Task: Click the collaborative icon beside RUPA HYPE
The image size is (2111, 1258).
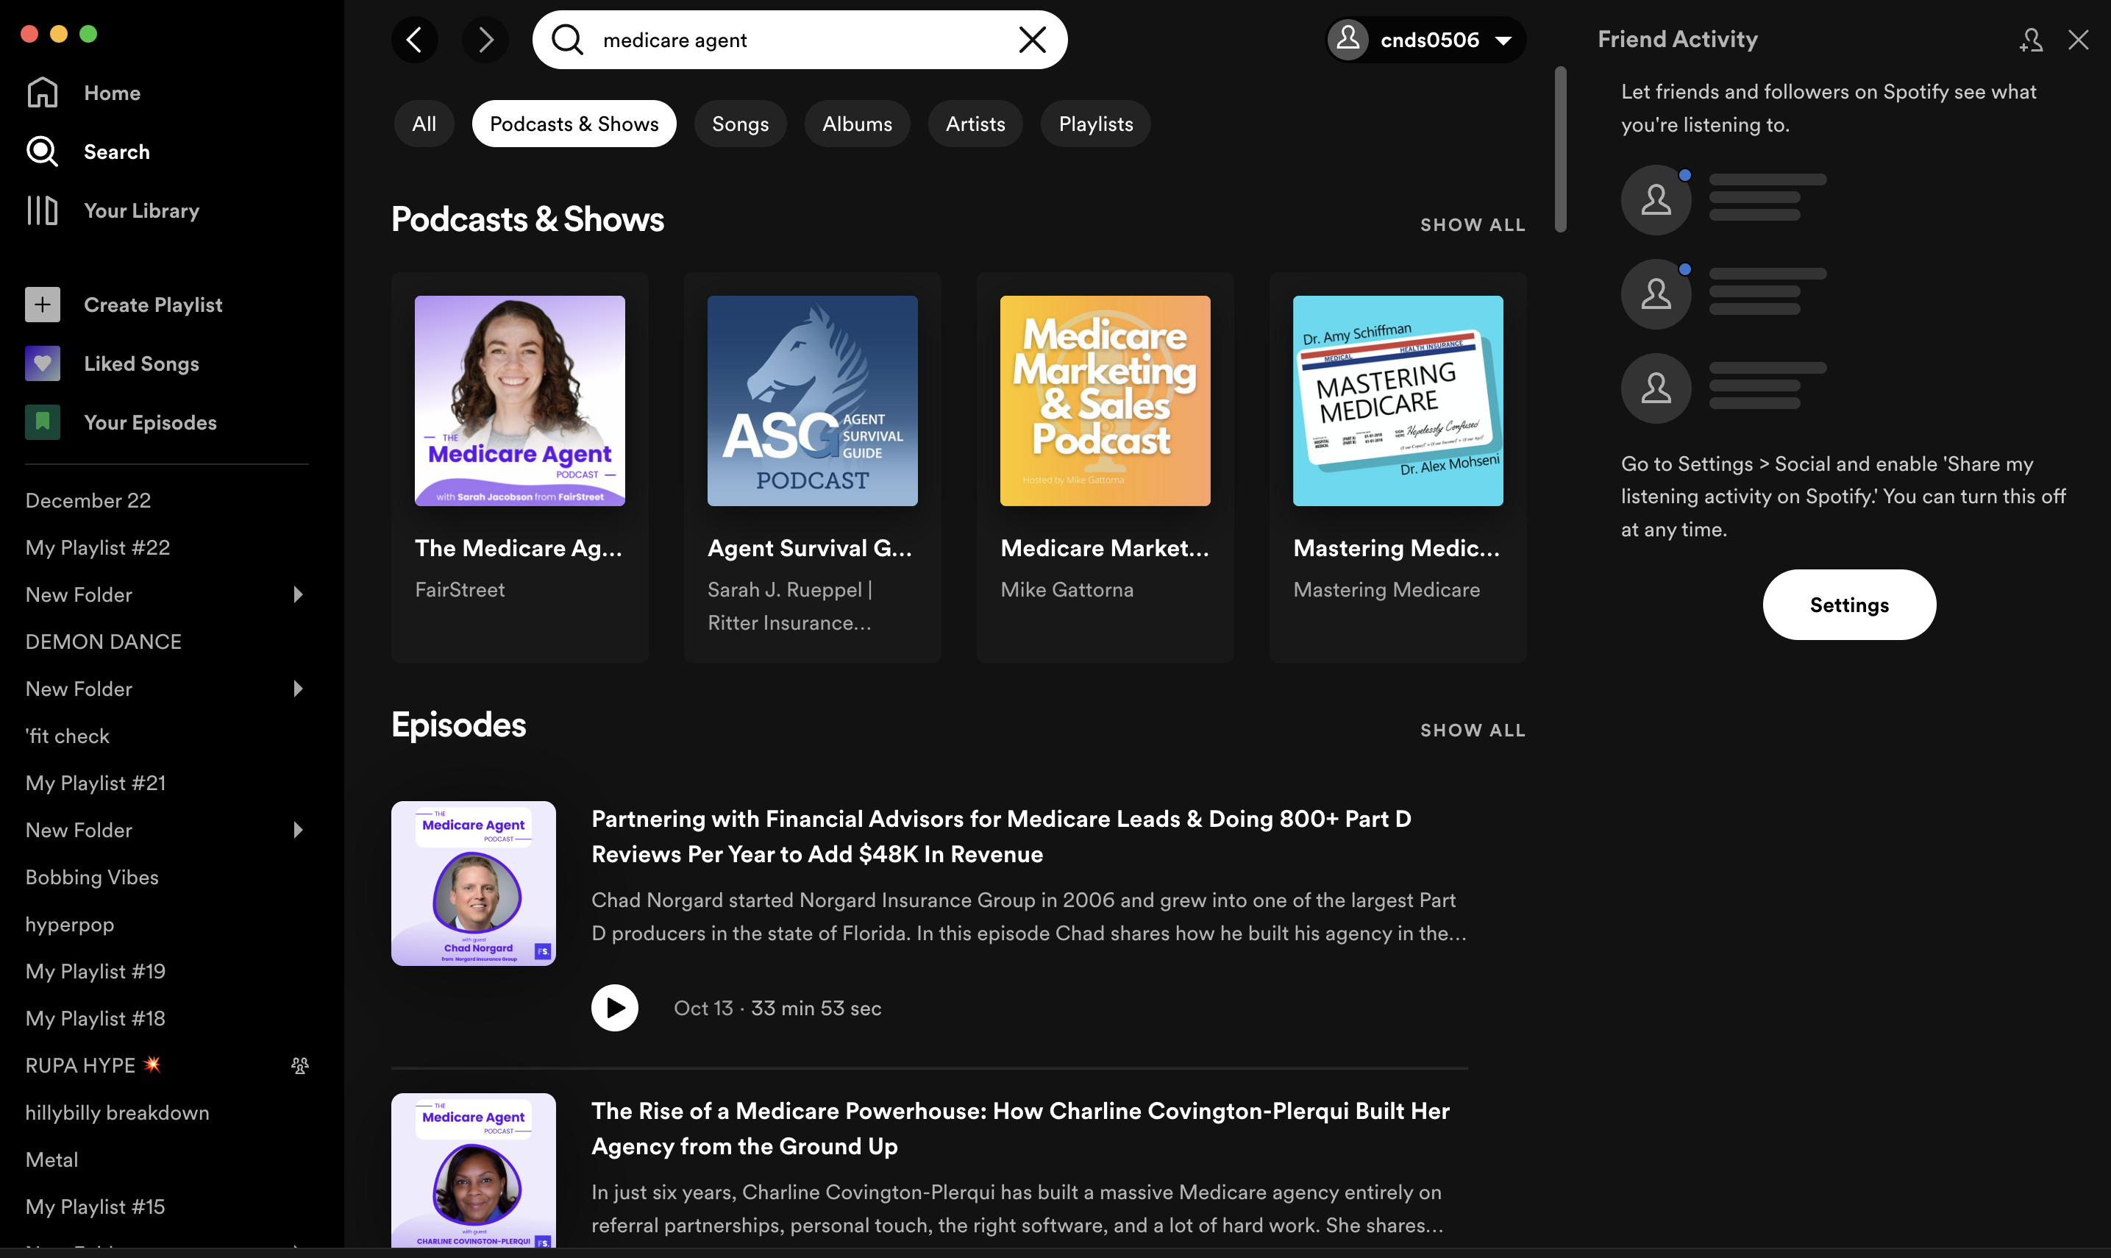Action: coord(300,1065)
